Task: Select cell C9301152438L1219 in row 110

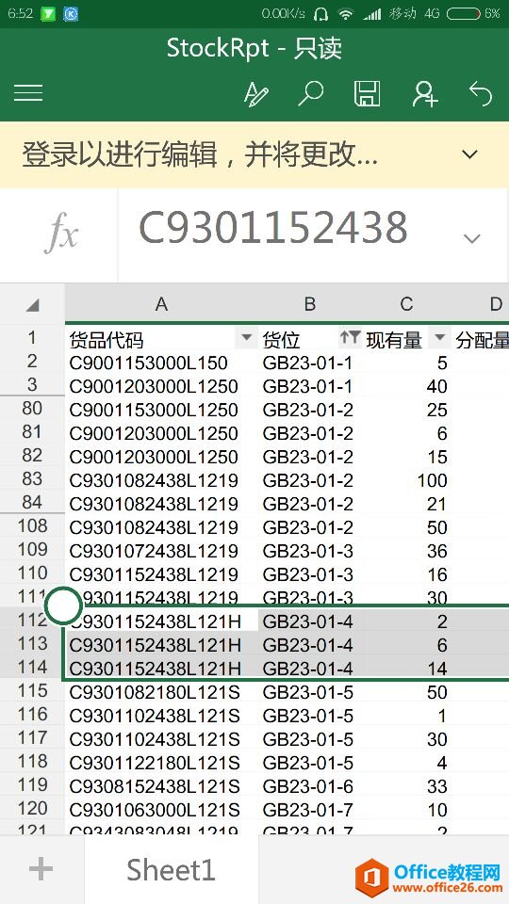Action: click(161, 574)
